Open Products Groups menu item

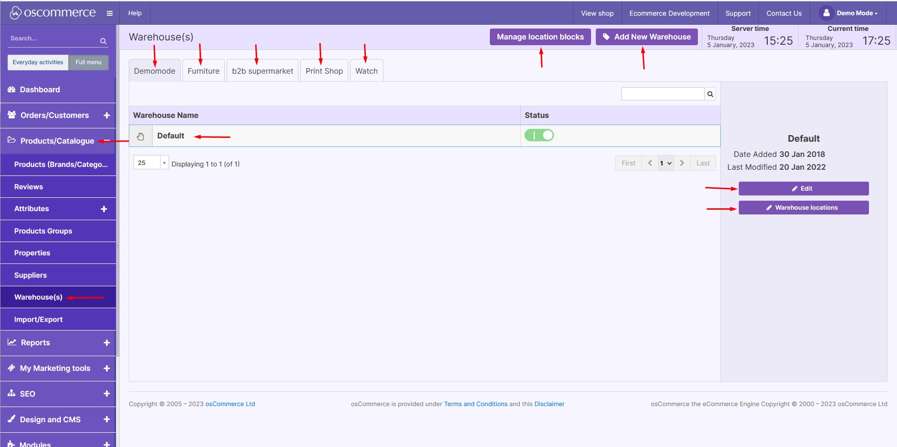coord(58,231)
